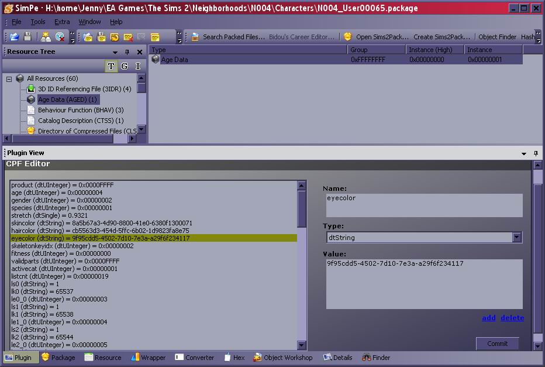Save the package using the floppy disk icon

[28, 36]
